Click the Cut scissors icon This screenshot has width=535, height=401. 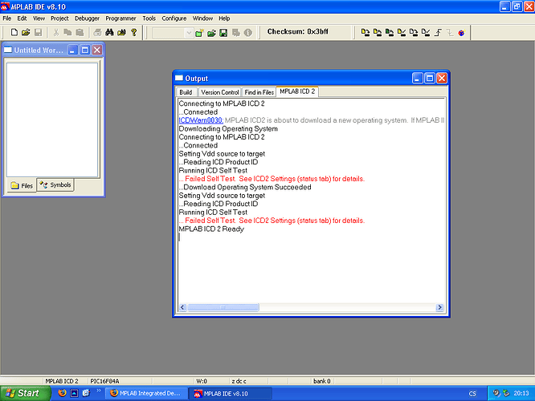point(56,32)
